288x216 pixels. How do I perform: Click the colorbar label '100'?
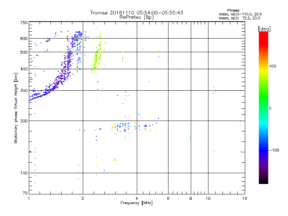(x=273, y=66)
